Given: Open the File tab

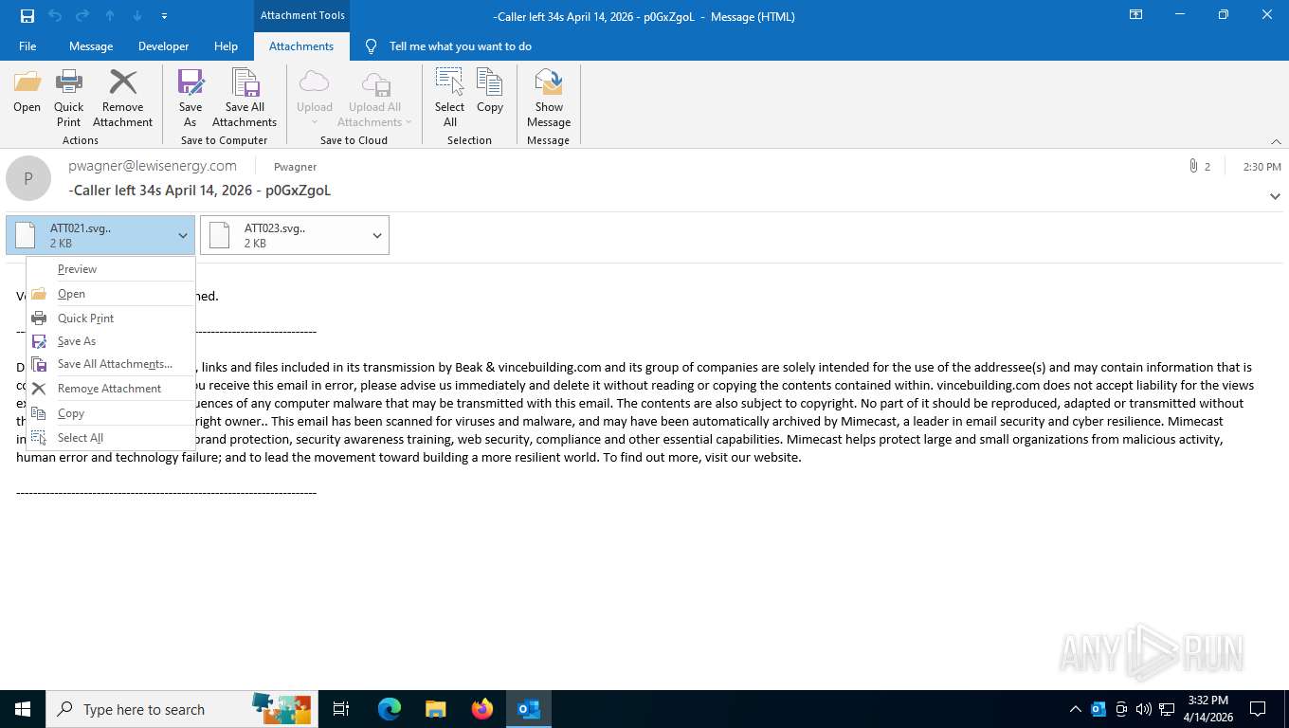Looking at the screenshot, I should pyautogui.click(x=27, y=46).
